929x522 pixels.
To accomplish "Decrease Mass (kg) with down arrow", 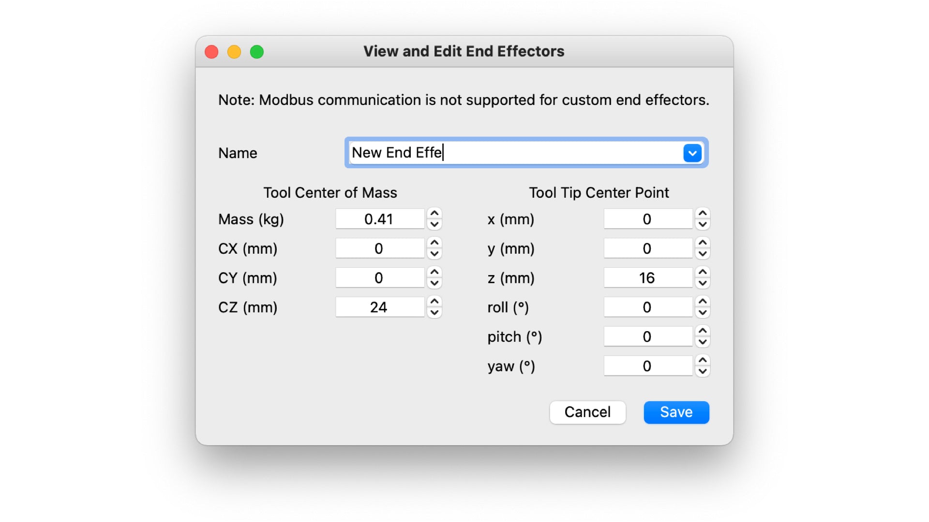I will coord(435,225).
